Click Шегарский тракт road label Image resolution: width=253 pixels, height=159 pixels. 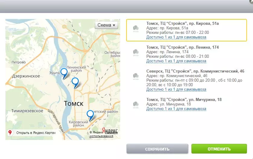56,121
